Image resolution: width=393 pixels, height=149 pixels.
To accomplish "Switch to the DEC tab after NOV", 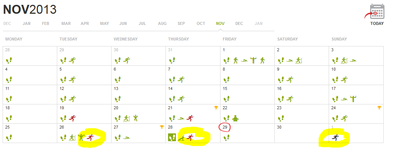I will [x=239, y=23].
